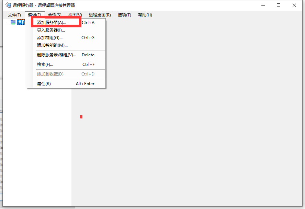305x209 pixels.
Task: Open the 会话(S) menu
Action: coord(55,15)
